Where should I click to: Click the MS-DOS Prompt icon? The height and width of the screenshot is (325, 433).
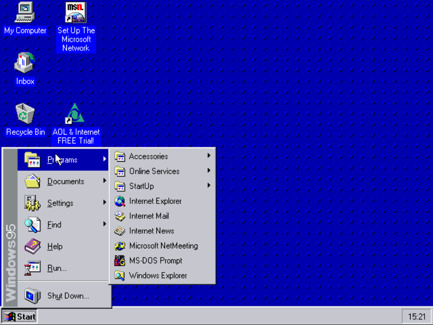pyautogui.click(x=120, y=261)
